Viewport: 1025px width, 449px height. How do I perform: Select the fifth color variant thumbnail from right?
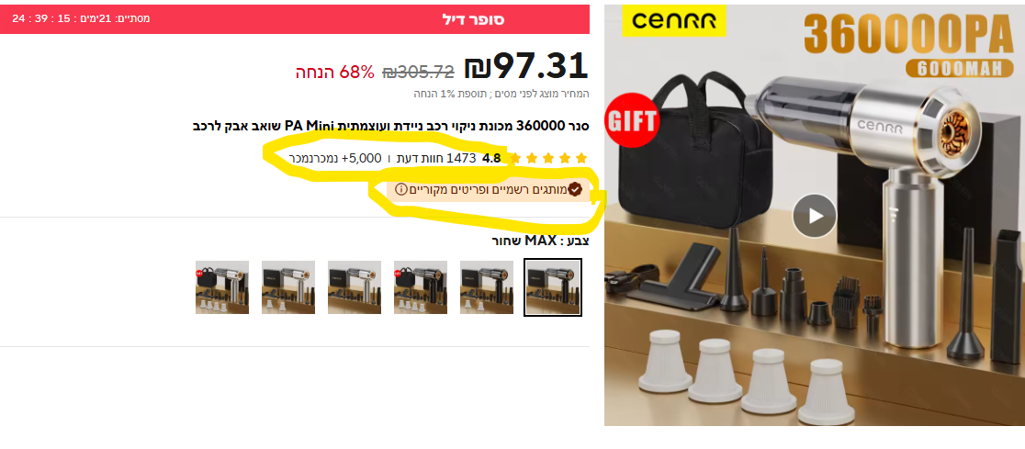[x=288, y=287]
